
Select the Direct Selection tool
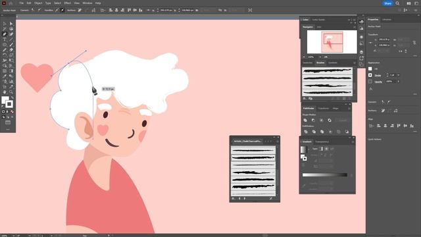tap(11, 24)
